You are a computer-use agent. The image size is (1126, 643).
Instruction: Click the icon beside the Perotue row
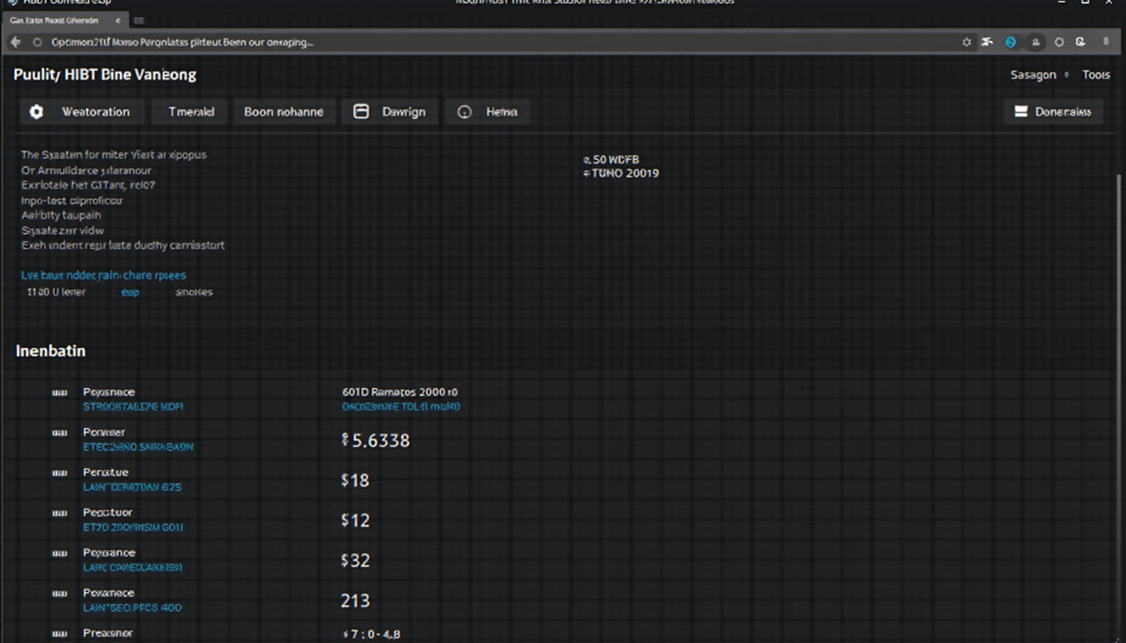[60, 473]
